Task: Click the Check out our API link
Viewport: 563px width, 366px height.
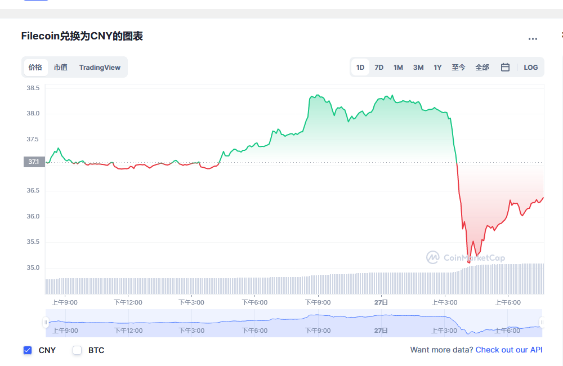Action: pyautogui.click(x=509, y=350)
